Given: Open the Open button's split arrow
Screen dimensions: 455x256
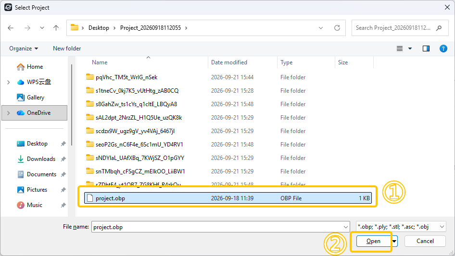Looking at the screenshot, I should (394, 241).
